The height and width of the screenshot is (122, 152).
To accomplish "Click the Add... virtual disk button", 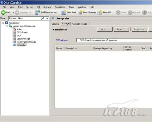I will point(105,29).
